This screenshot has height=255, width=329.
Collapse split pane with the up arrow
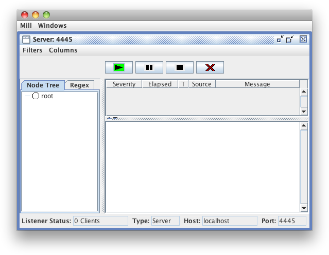[109, 118]
